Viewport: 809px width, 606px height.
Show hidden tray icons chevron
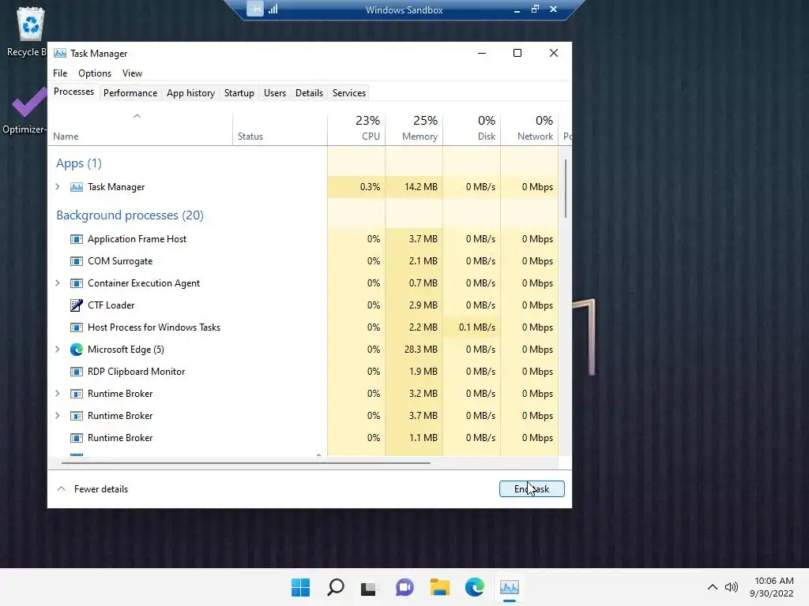tap(712, 587)
